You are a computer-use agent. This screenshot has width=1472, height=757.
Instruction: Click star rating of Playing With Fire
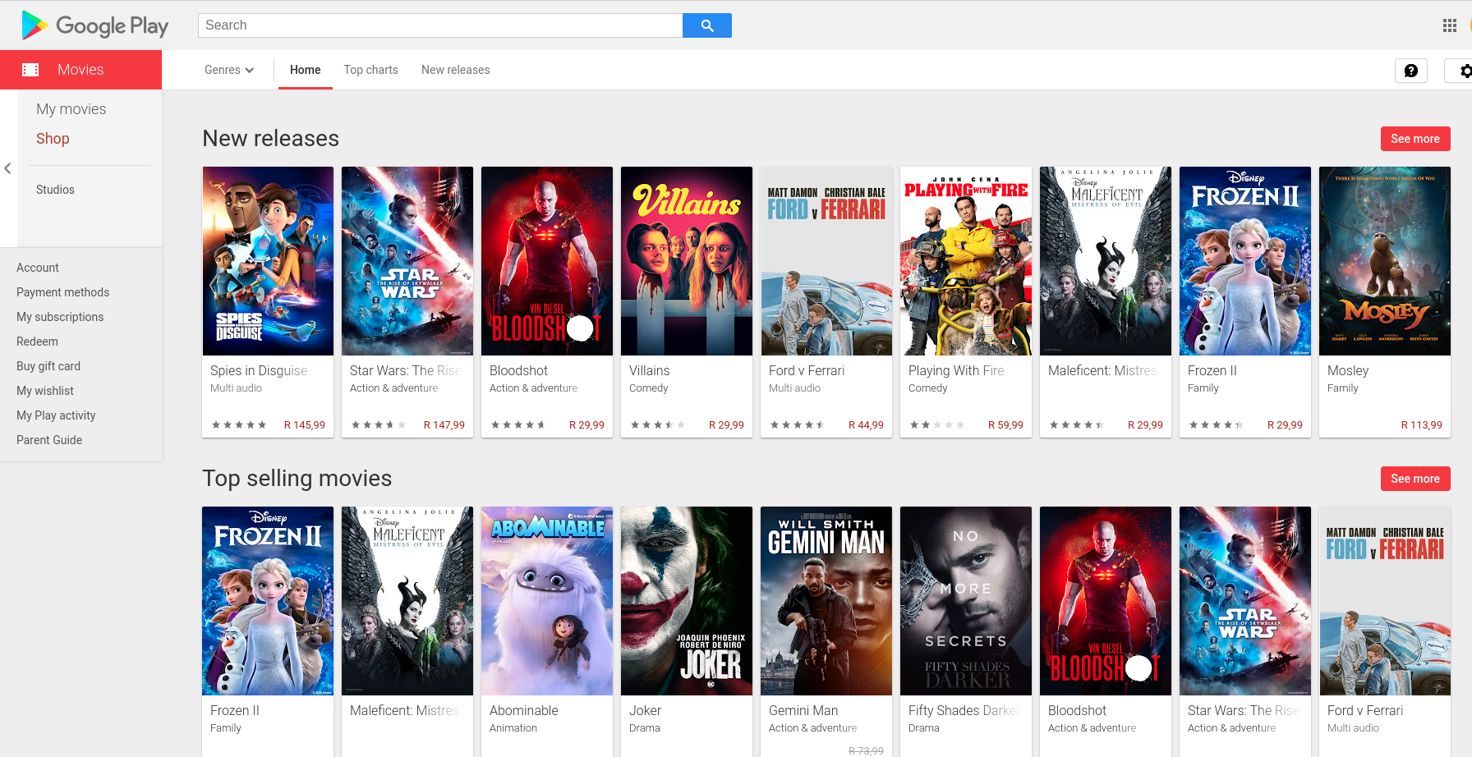(x=937, y=425)
